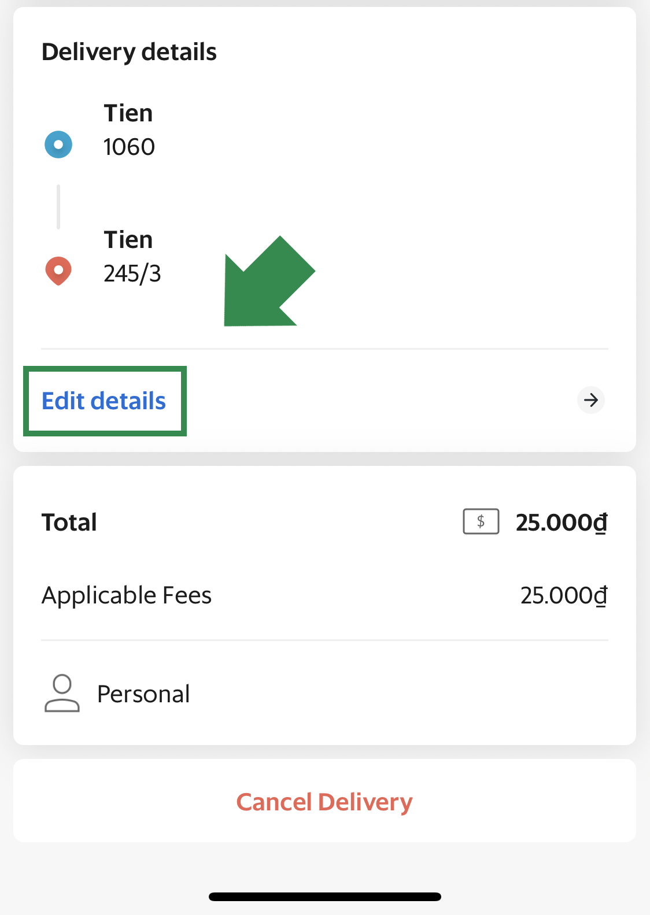Tap the blue pickup location circle icon
The image size is (650, 915).
tap(58, 145)
